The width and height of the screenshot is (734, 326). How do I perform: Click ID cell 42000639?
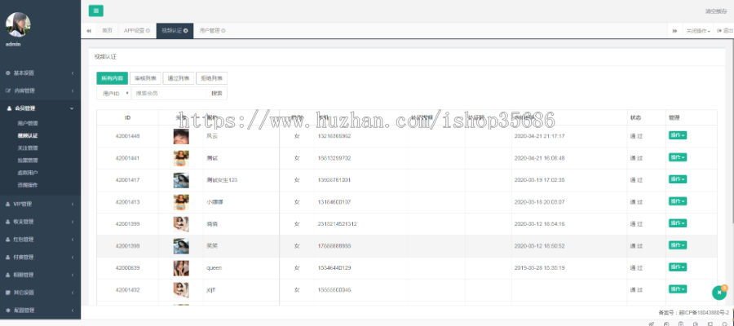127,268
